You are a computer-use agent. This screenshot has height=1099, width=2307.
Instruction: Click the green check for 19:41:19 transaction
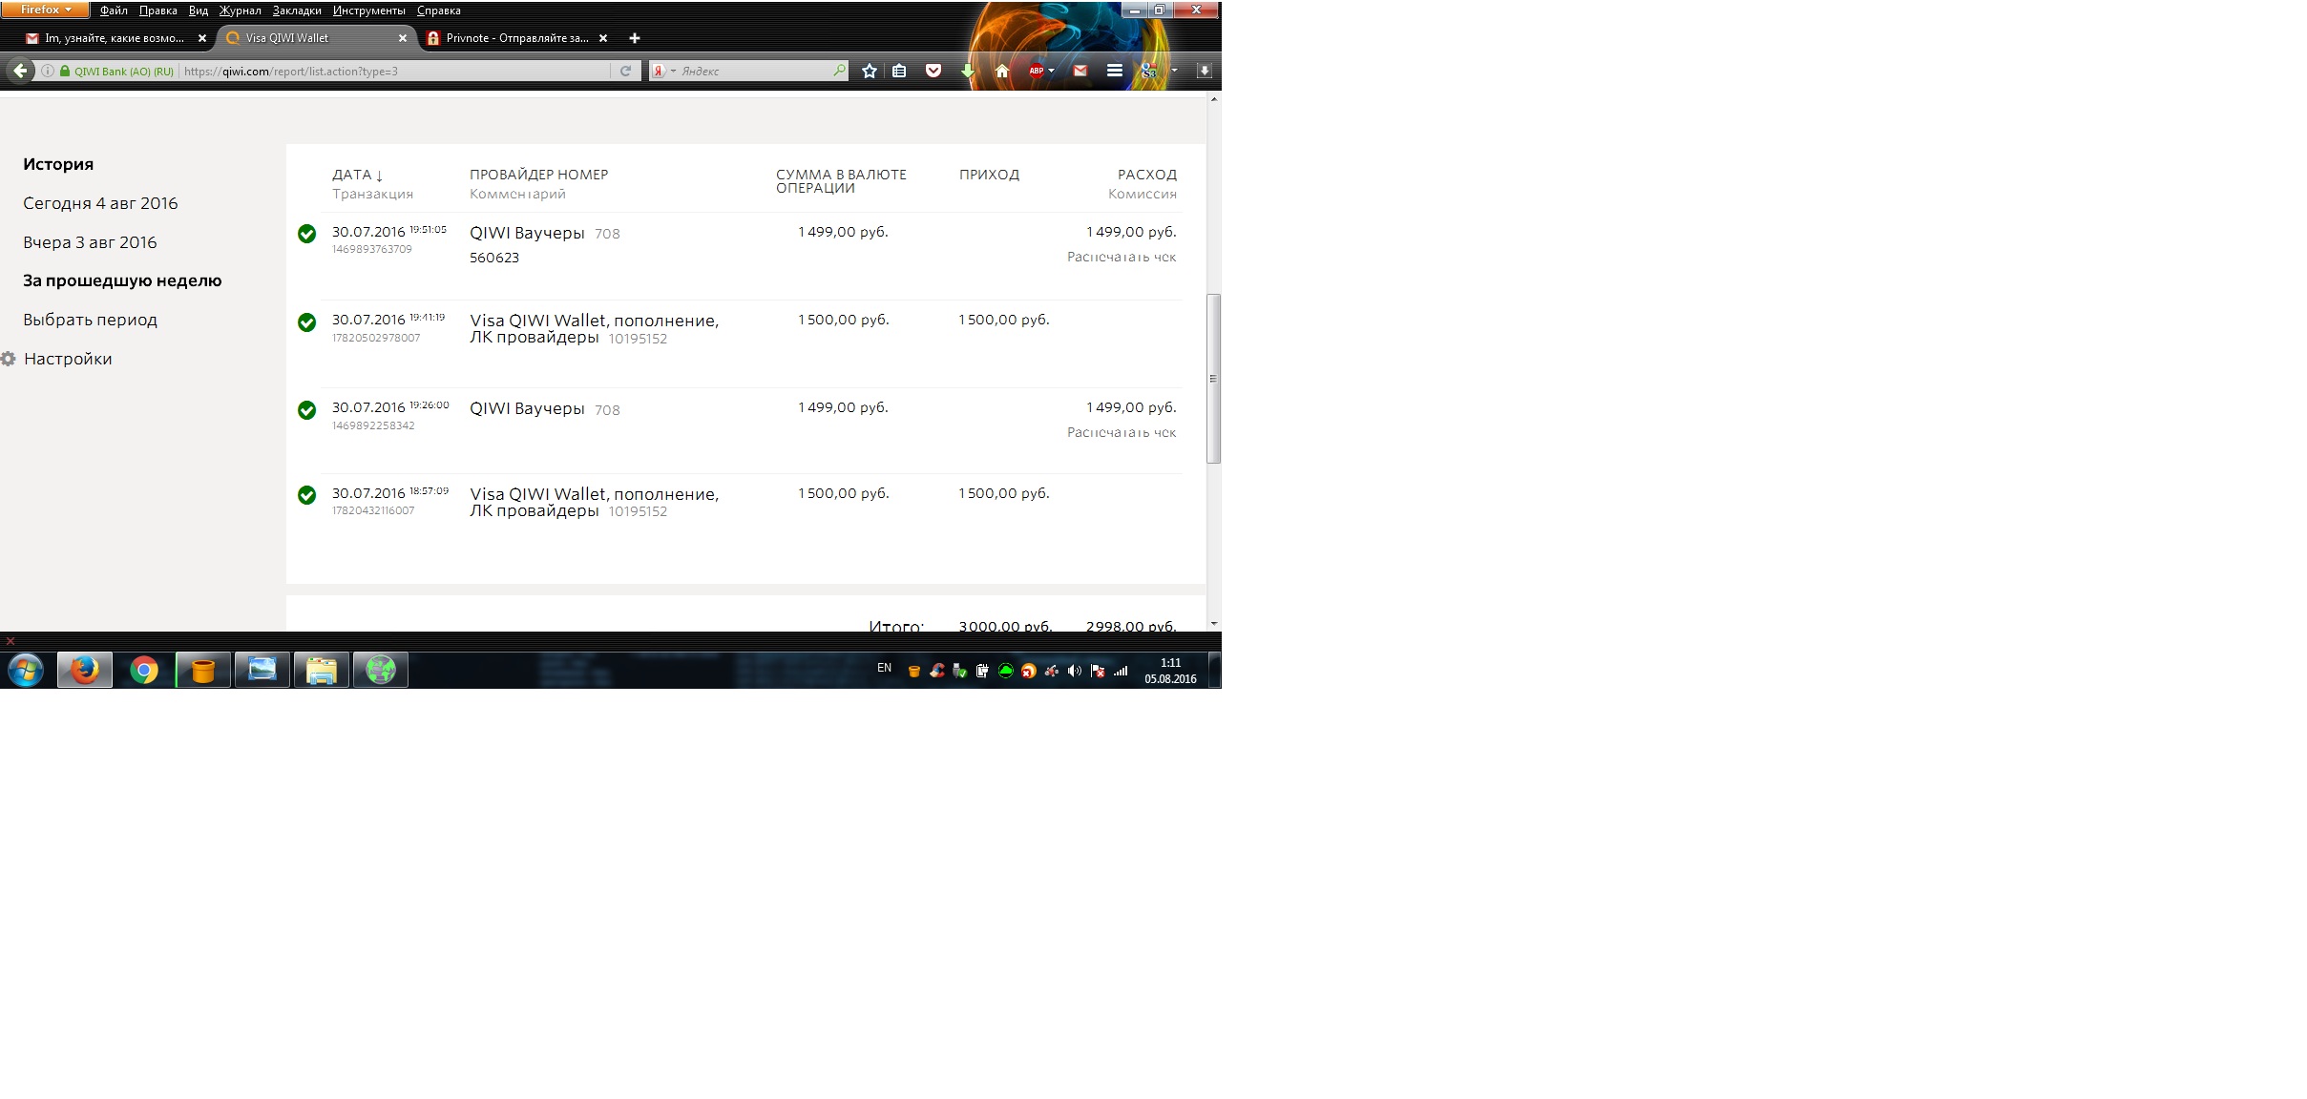(x=306, y=322)
